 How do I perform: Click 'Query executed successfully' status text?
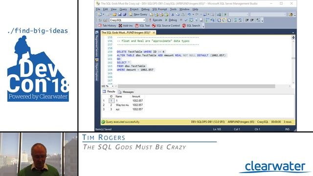(123, 122)
